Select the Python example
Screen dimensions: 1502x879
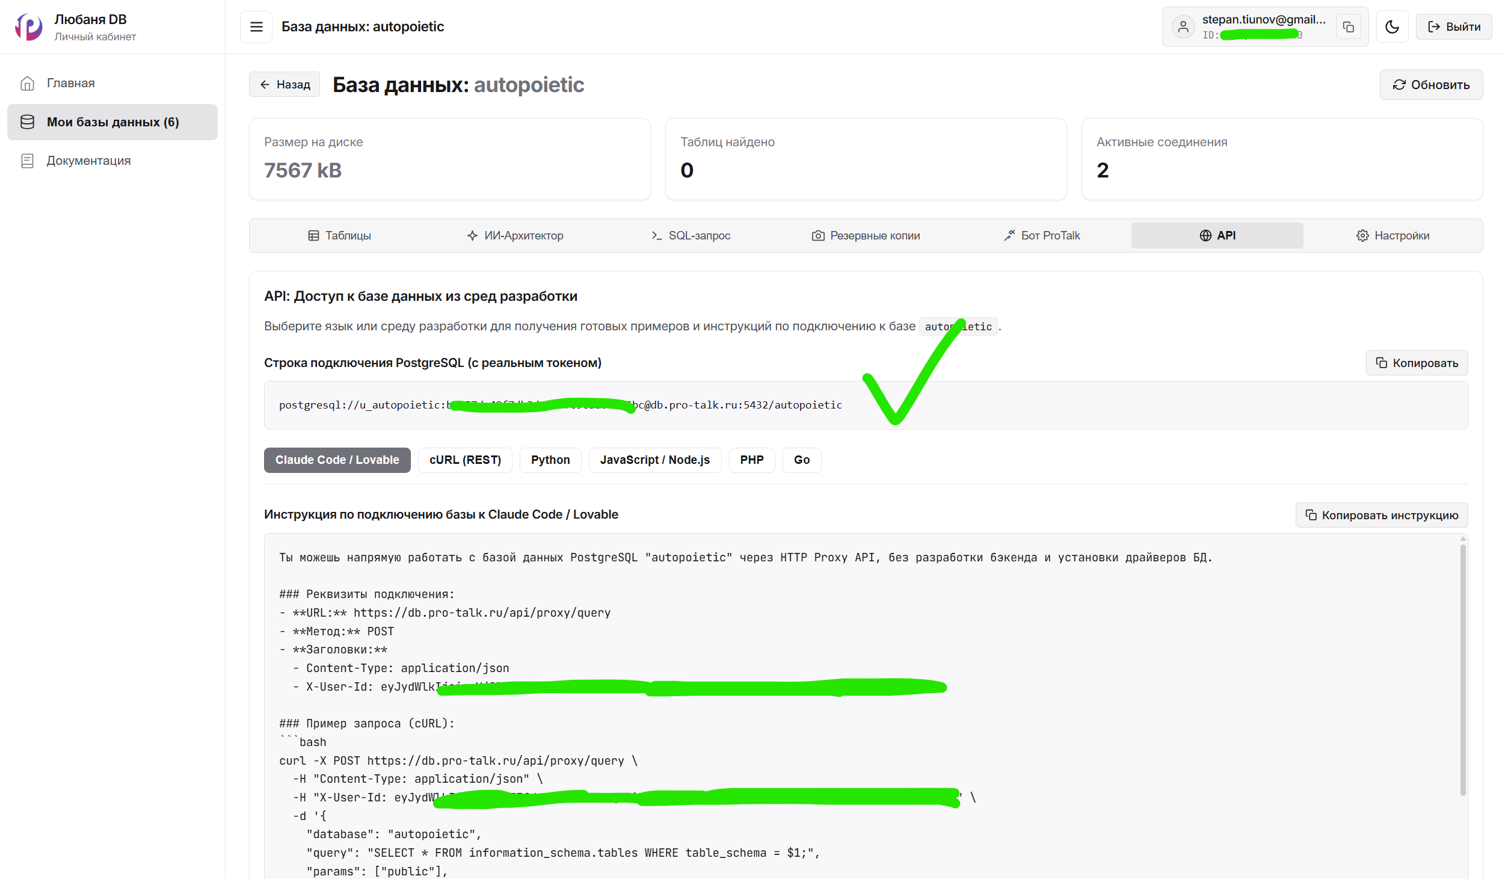(550, 460)
